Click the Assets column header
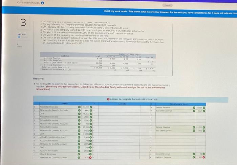The image size is (237, 165). (x=65, y=104)
